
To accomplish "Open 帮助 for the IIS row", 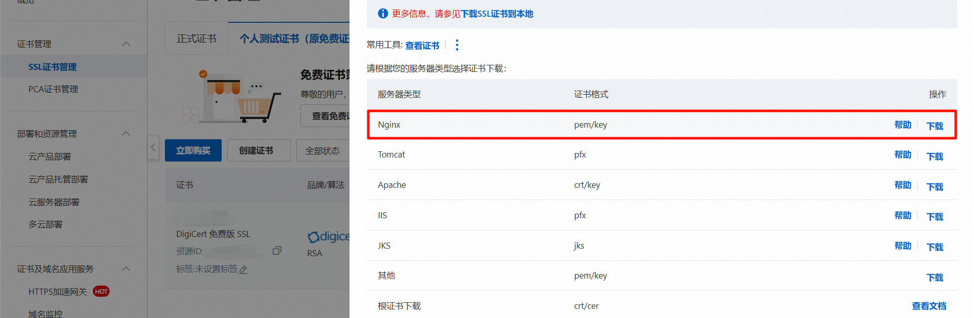I will (903, 216).
